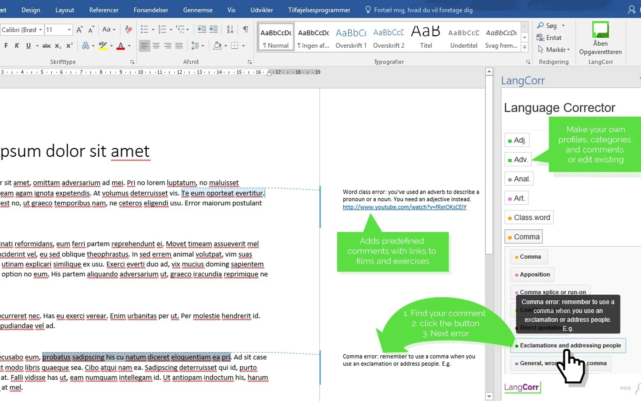Open the YouTube link in the comment
641x401 pixels.
pos(405,207)
